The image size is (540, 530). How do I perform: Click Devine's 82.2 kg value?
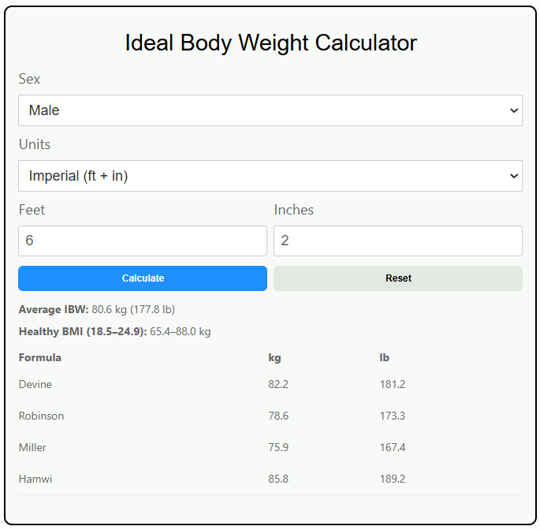point(278,384)
